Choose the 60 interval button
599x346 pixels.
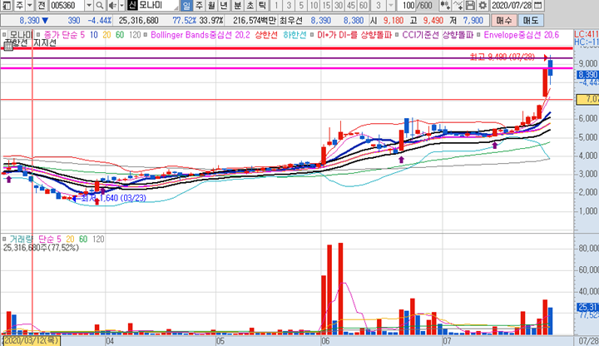(x=364, y=5)
